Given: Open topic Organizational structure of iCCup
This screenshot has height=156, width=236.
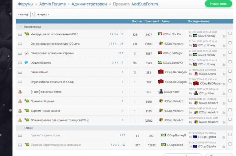Looking at the screenshot, I should coord(52,82).
